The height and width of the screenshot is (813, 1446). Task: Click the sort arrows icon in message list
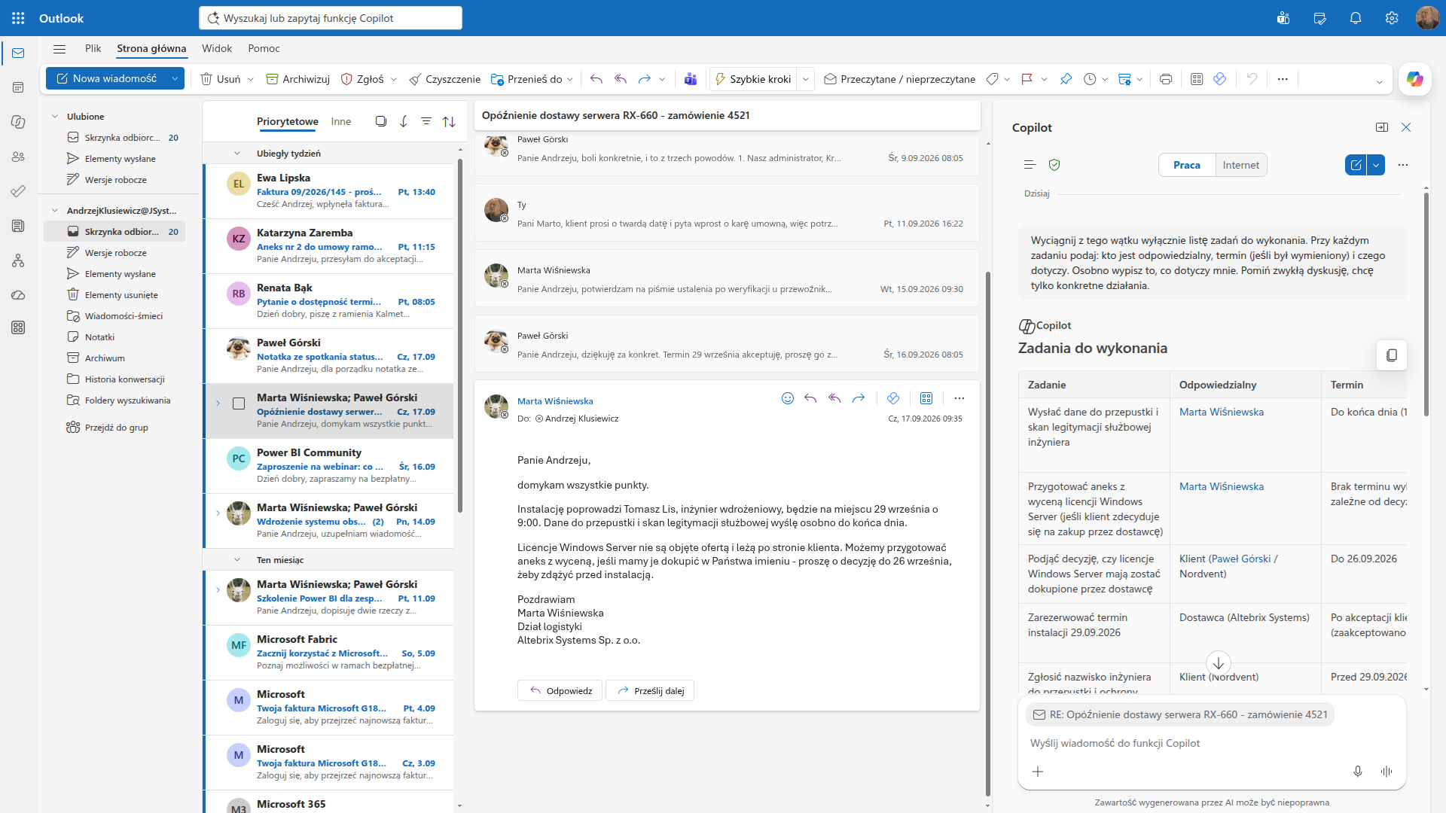point(449,121)
